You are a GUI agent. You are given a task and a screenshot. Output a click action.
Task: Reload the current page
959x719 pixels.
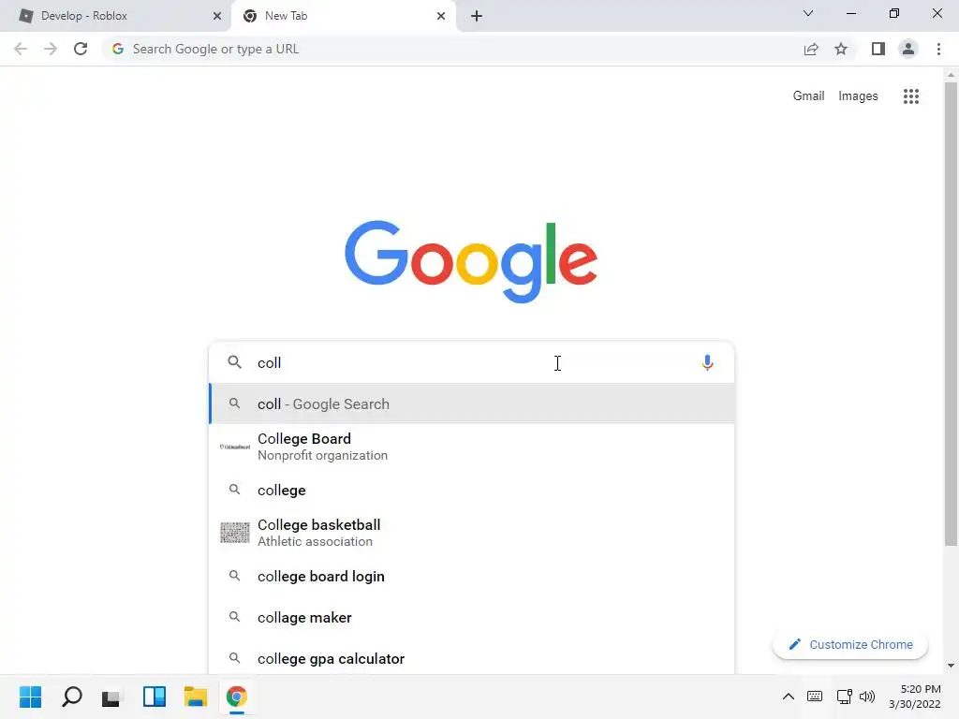81,49
